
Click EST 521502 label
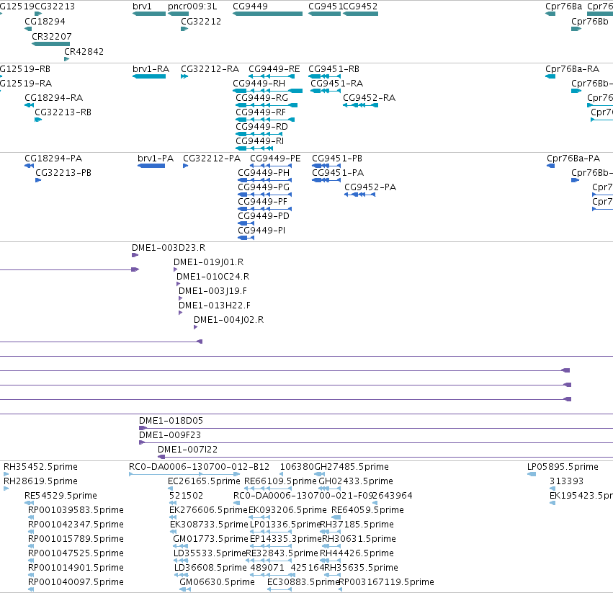186,496
